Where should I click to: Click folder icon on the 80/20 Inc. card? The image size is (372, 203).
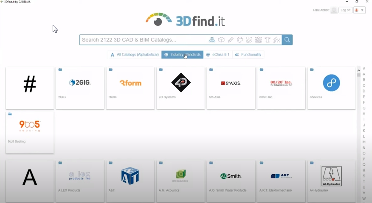coord(262,70)
